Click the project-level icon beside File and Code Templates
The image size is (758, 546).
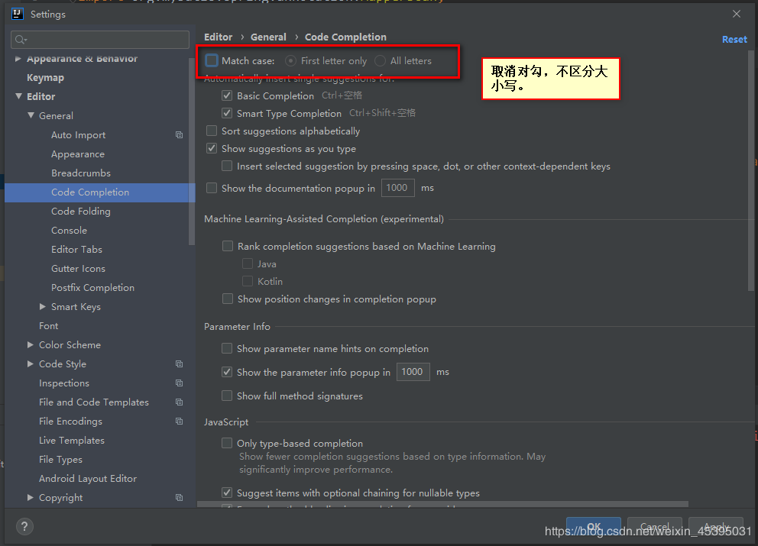point(180,402)
